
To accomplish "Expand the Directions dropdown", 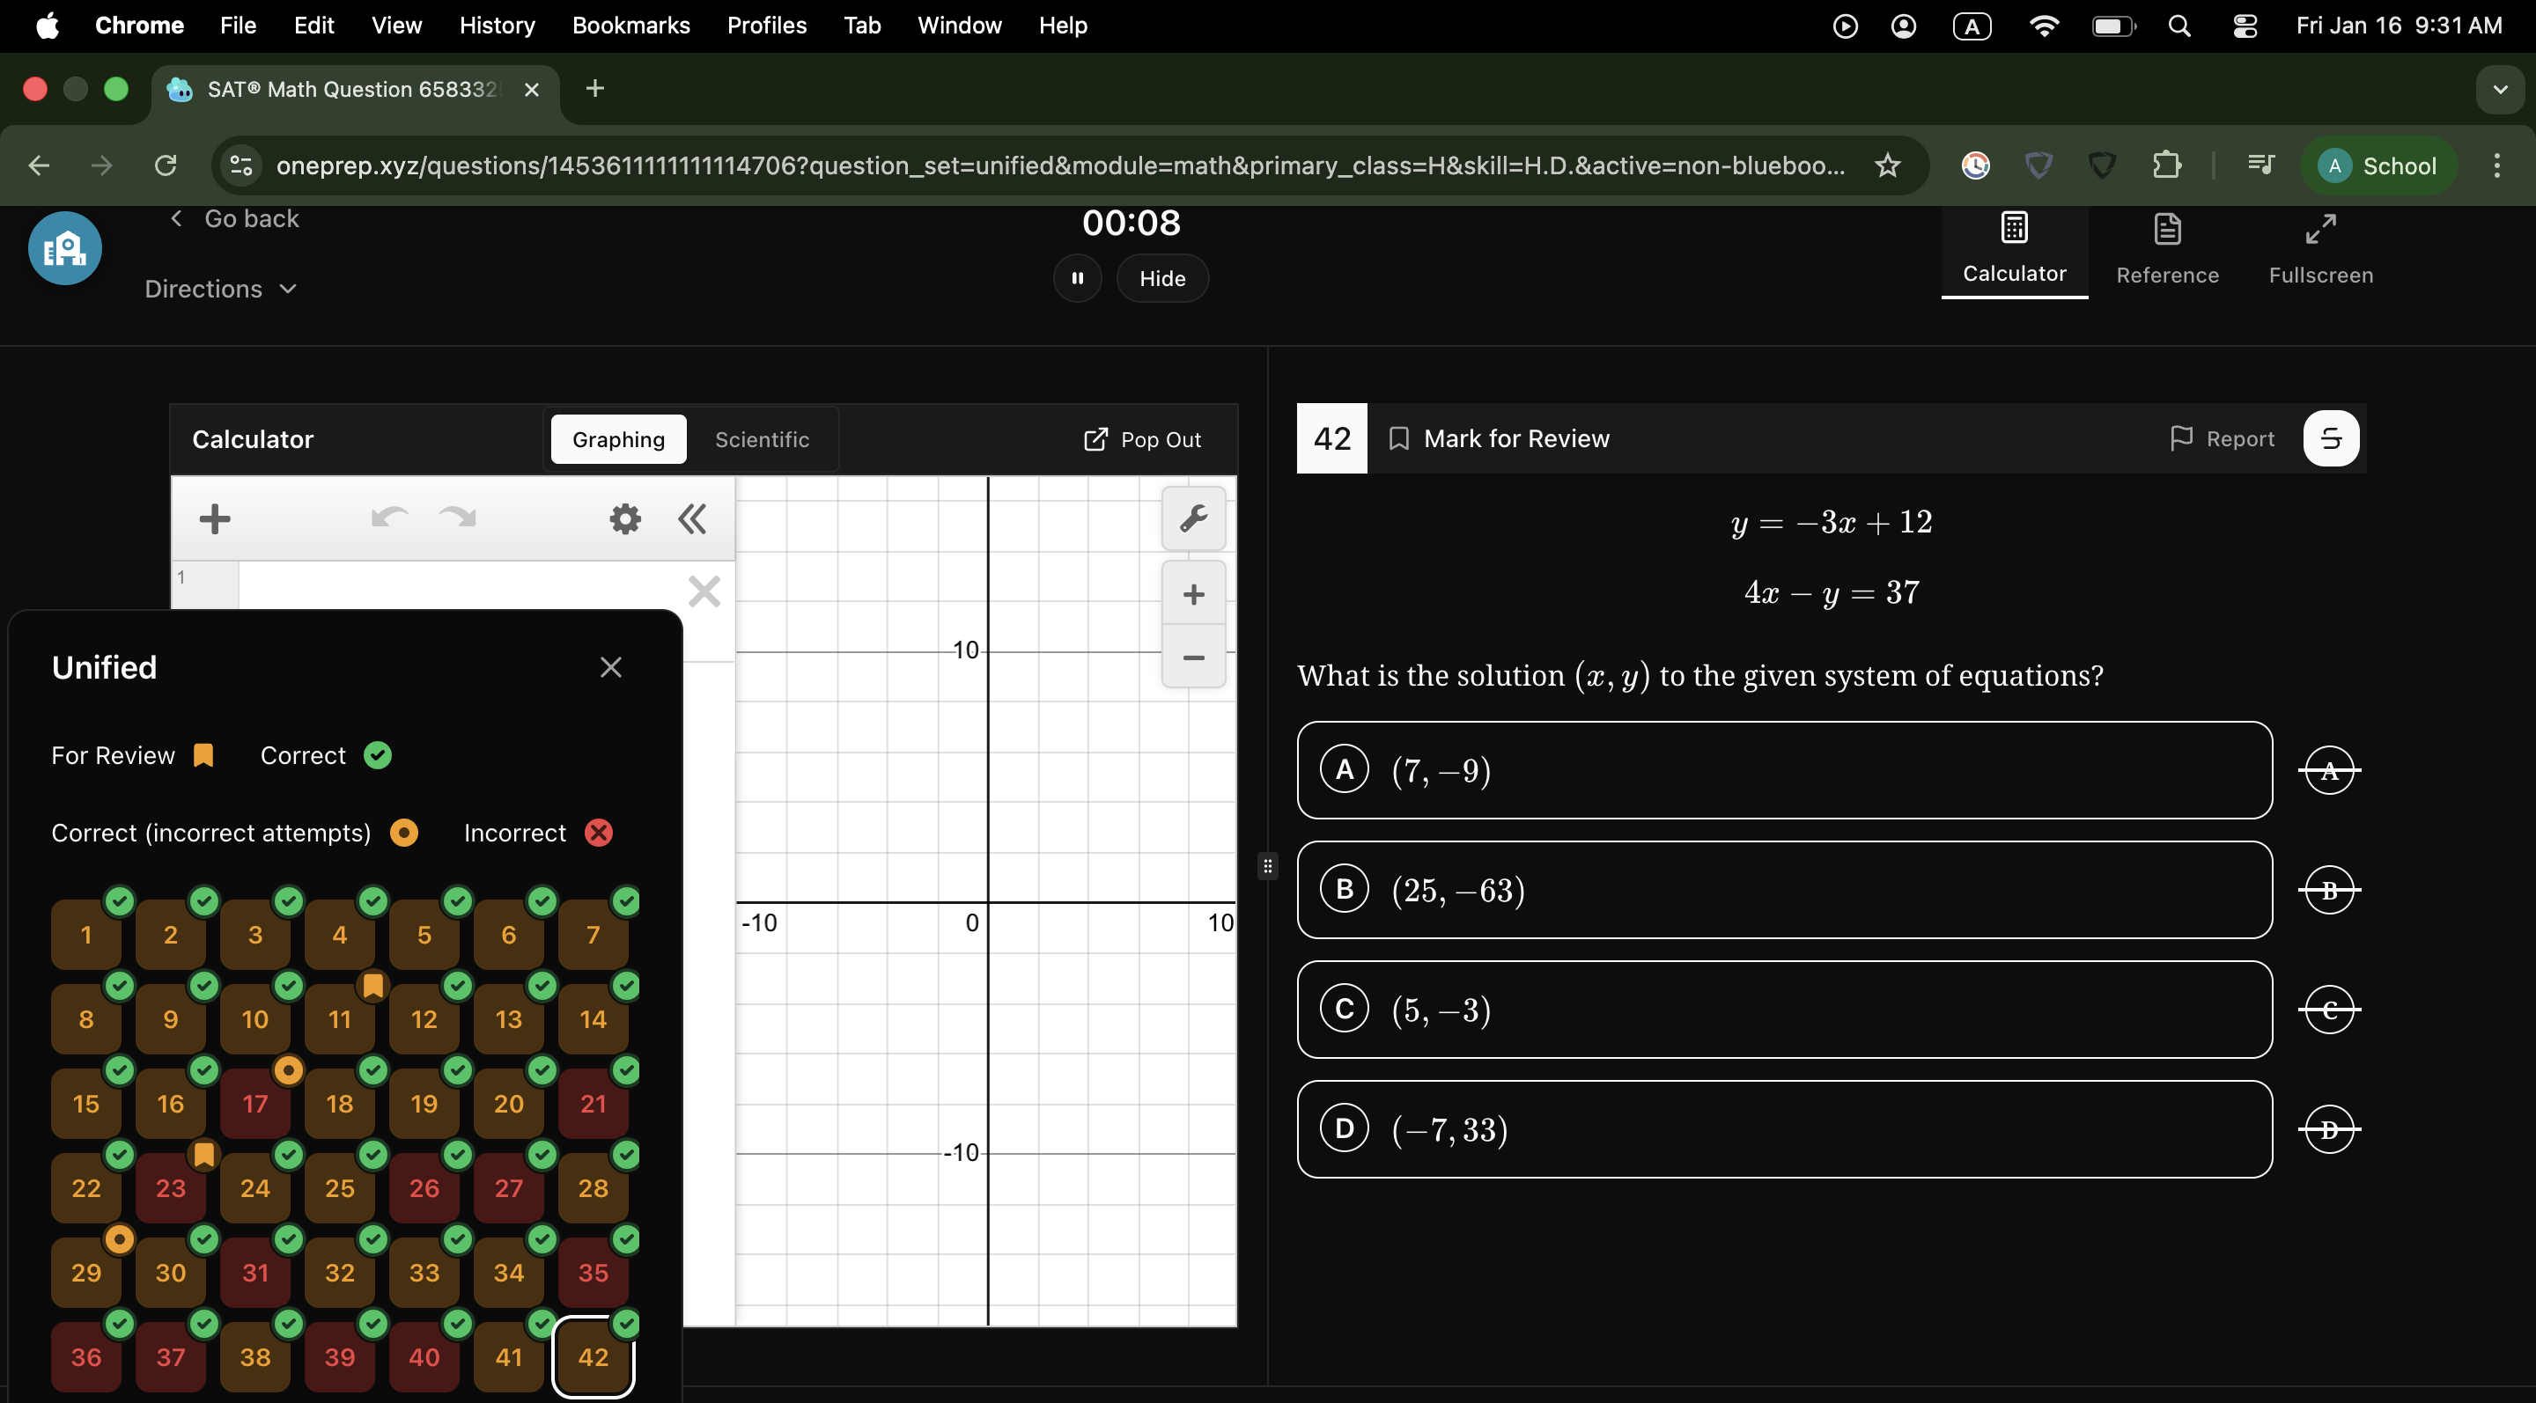I will tap(220, 290).
